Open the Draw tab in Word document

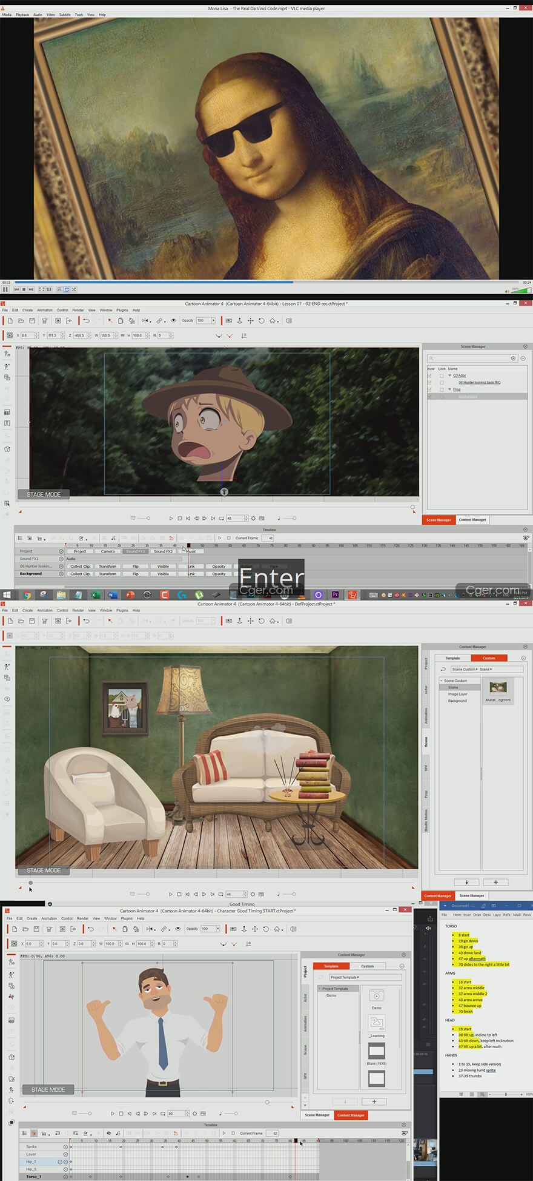pos(477,915)
